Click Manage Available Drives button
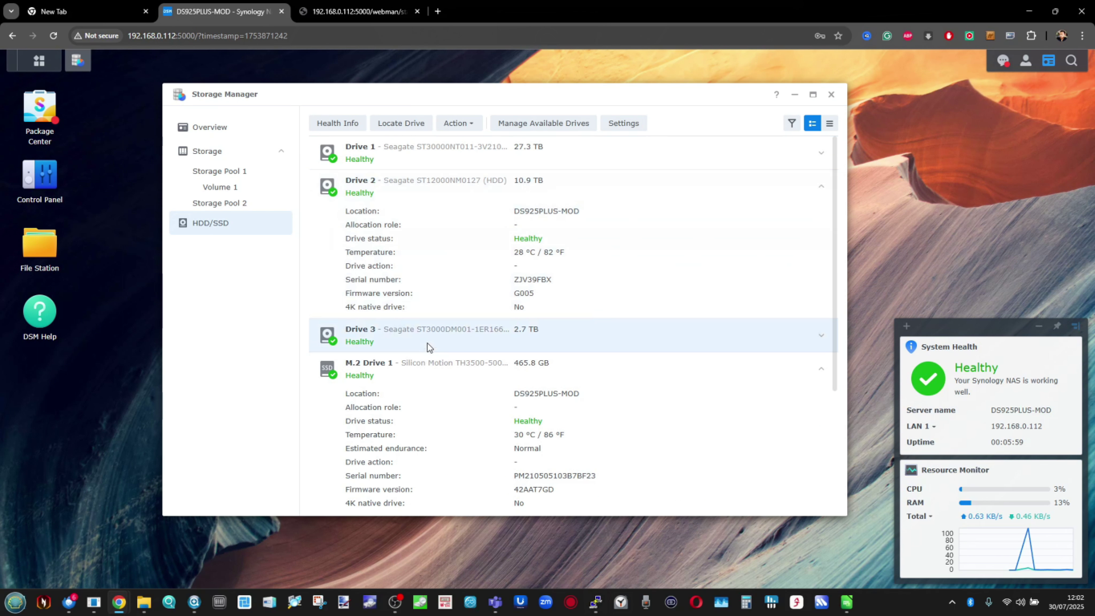 (543, 123)
